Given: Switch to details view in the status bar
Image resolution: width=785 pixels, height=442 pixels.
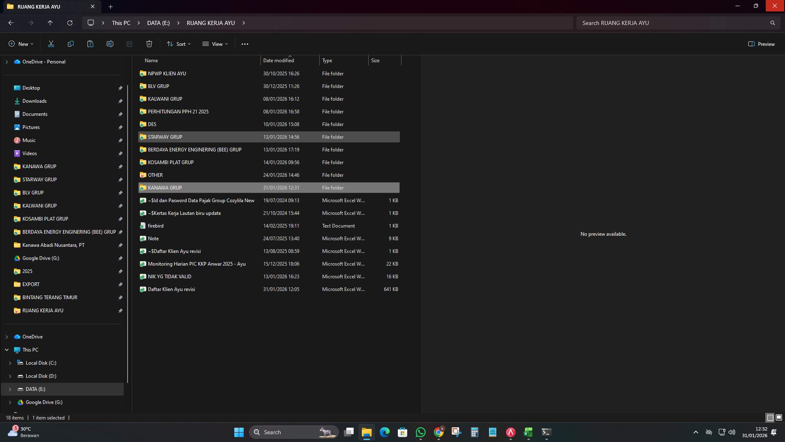Looking at the screenshot, I should click(x=769, y=417).
